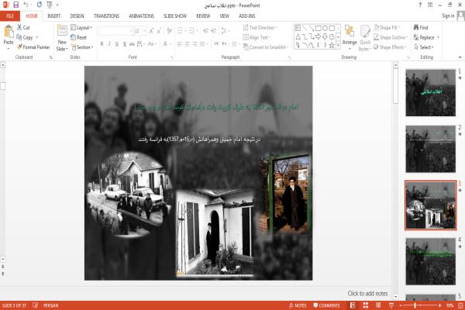Screen dimensions: 465x310
Task: Expand the shapes gallery More arrow
Action: click(338, 46)
